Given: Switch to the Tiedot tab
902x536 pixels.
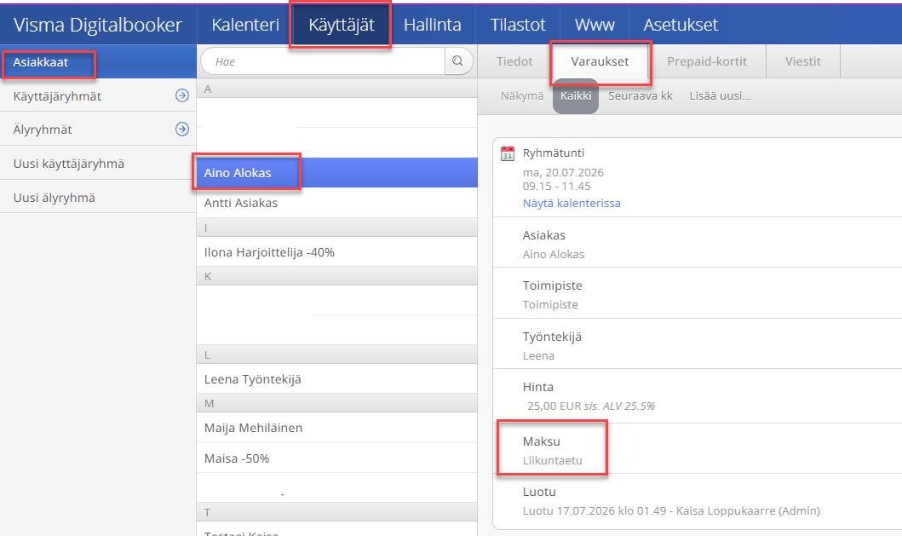Looking at the screenshot, I should pyautogui.click(x=514, y=61).
